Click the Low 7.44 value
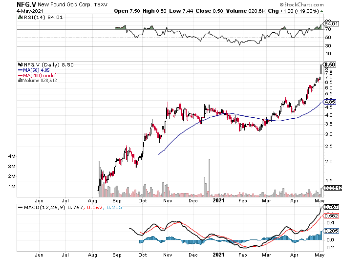342x259 pixels. click(x=181, y=11)
